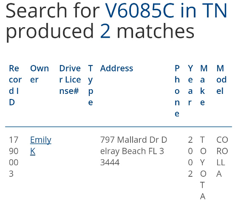Click the V6085C in TN heading text
The width and height of the screenshot is (238, 209).
166,11
